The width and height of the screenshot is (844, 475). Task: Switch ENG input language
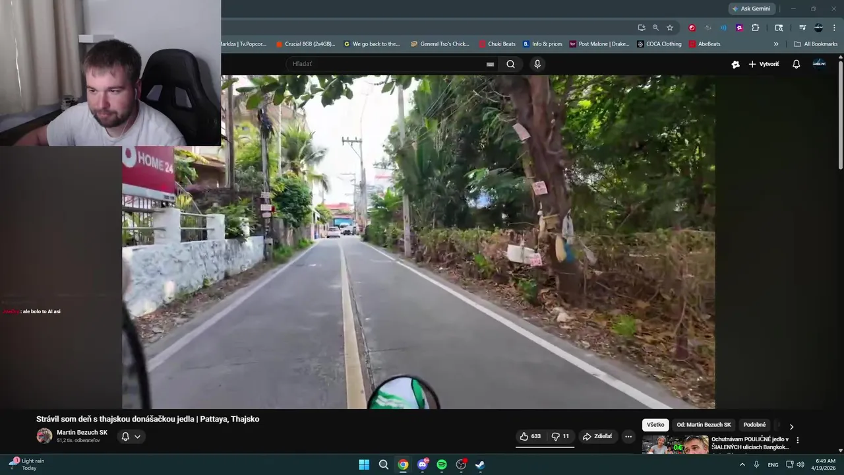pos(773,464)
